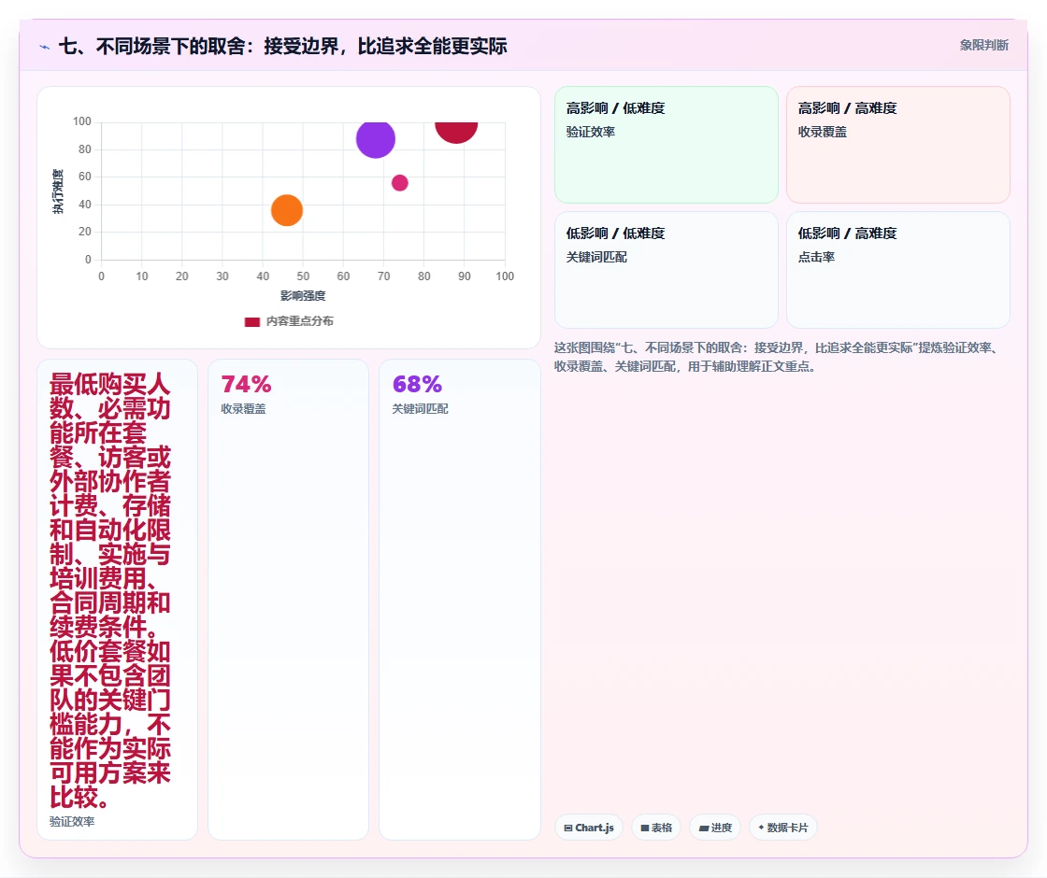Click the 象限判断 label in the header

click(x=984, y=46)
